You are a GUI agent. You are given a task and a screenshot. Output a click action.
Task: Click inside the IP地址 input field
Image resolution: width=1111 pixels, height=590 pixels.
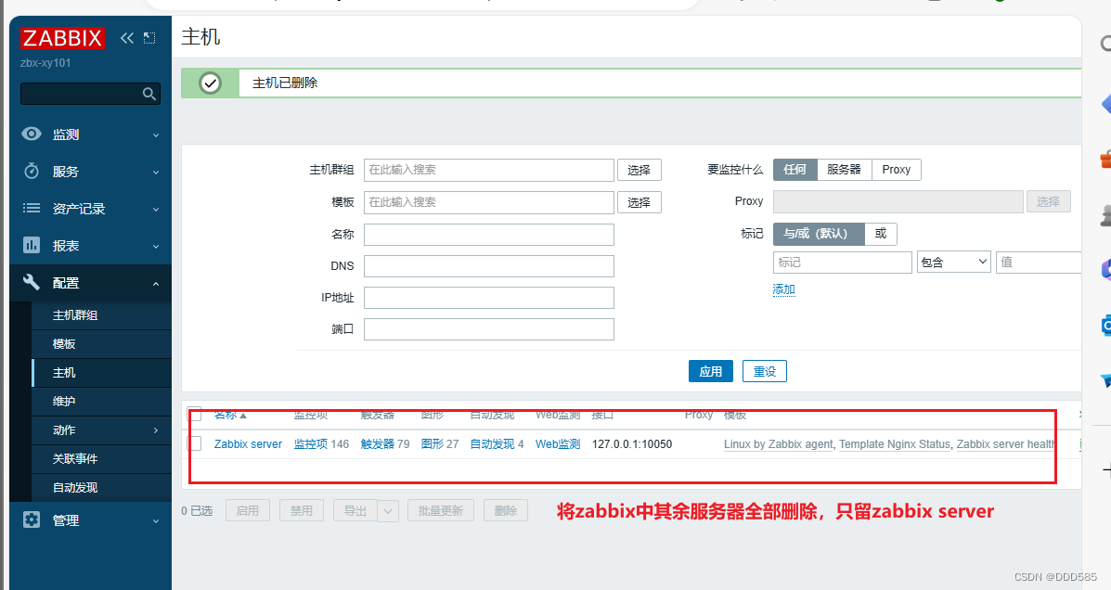click(488, 297)
